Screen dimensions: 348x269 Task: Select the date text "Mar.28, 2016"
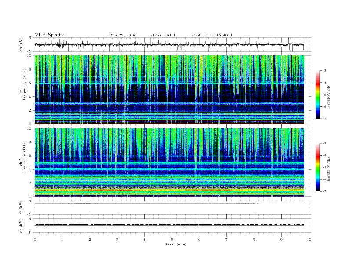[x=123, y=35]
